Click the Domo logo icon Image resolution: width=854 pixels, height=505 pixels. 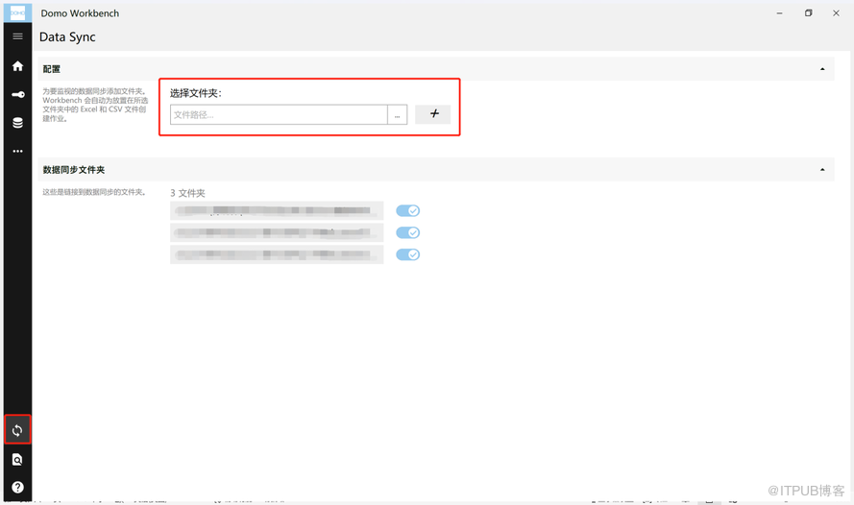pos(17,12)
